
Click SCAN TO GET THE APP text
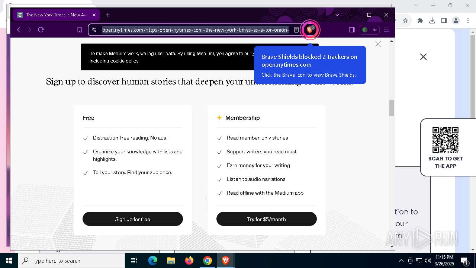[446, 162]
